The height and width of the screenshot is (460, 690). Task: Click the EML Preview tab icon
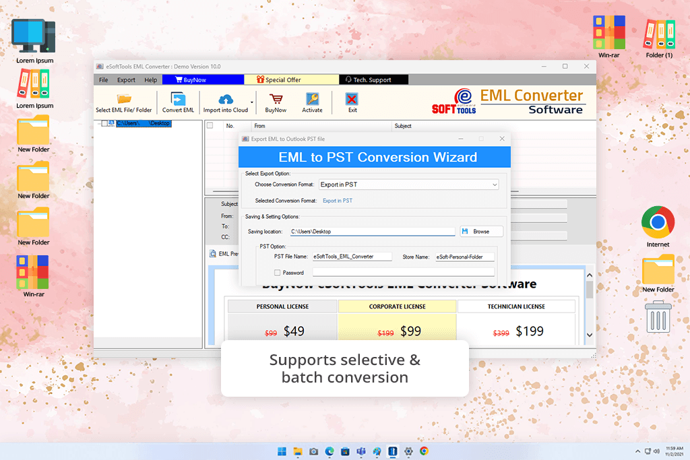[213, 254]
